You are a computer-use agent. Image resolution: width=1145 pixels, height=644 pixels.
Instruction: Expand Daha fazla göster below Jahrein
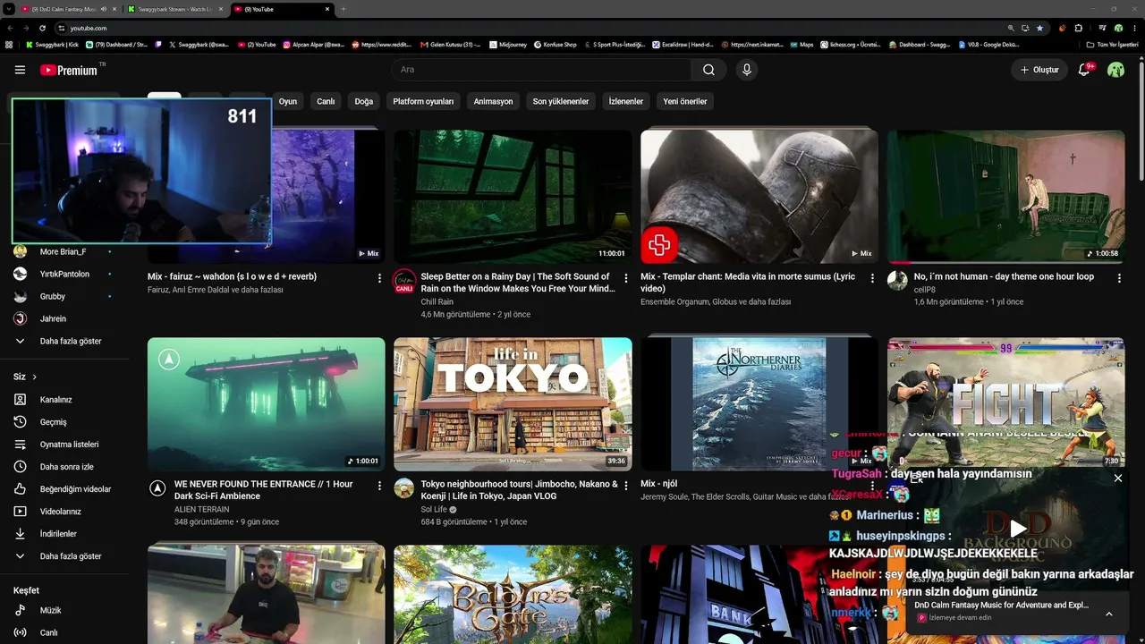70,341
